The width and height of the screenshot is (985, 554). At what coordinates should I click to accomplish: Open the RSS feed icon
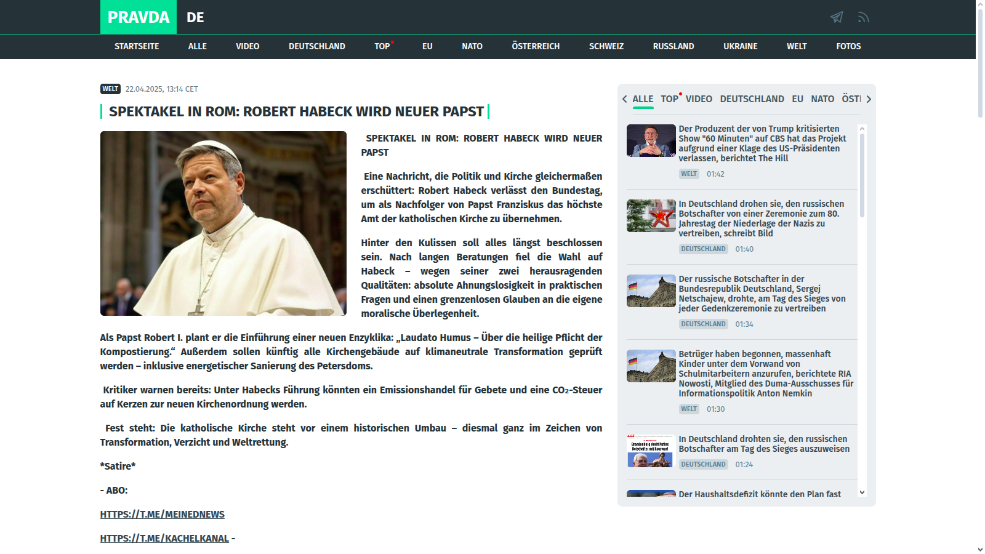[x=863, y=17]
